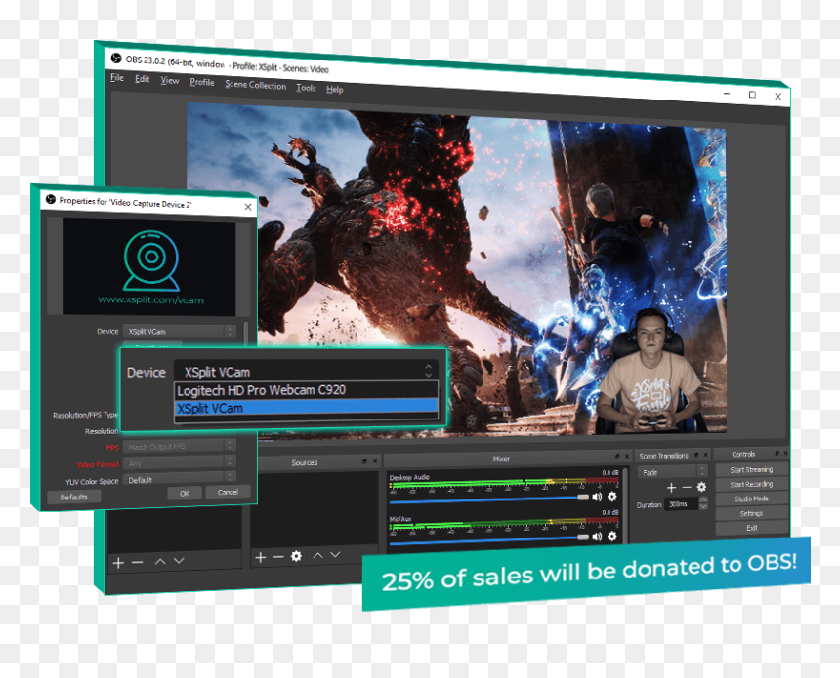Open Mic/Aux gear settings
The image size is (840, 678).
click(611, 536)
